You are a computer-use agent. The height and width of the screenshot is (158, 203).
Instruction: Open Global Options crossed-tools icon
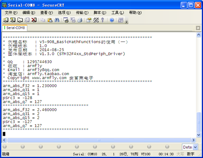pyautogui.click(x=96, y=20)
